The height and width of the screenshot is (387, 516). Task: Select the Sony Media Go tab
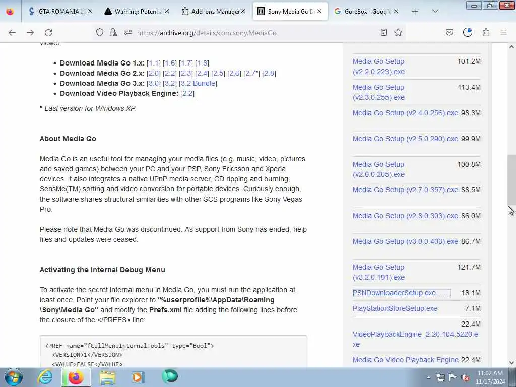click(290, 12)
